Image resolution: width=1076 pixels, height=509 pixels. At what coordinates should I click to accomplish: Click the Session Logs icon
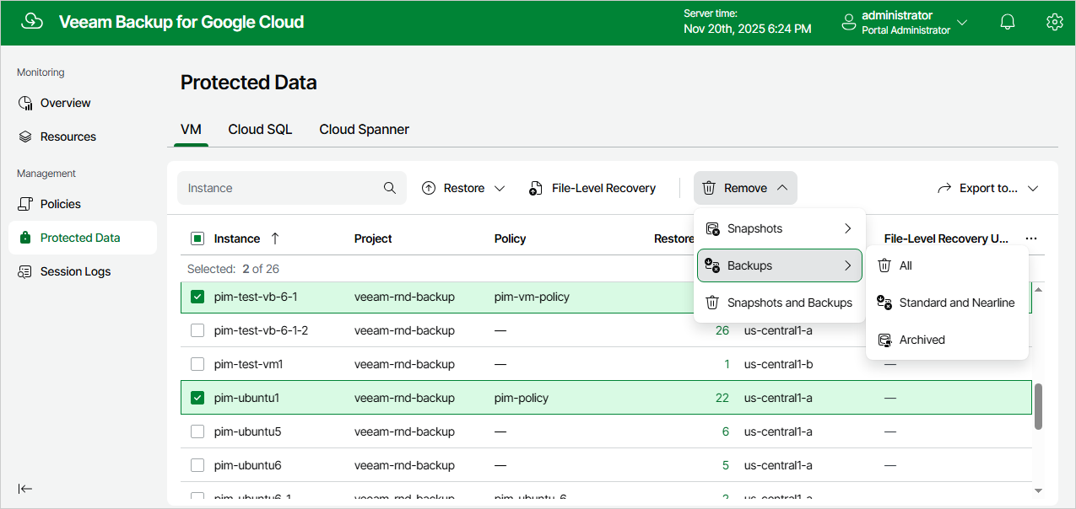[x=25, y=271]
